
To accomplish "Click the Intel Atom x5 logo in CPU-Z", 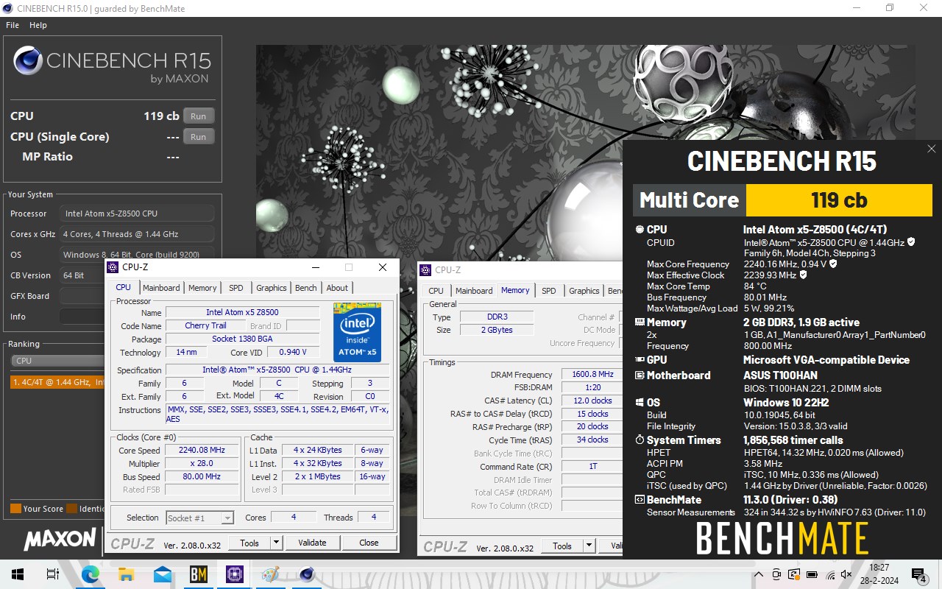I will [357, 332].
